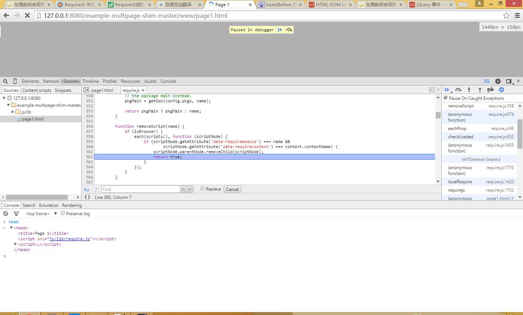The image size is (523, 315).
Task: Expand the collapsed script element in console
Action: [16, 244]
